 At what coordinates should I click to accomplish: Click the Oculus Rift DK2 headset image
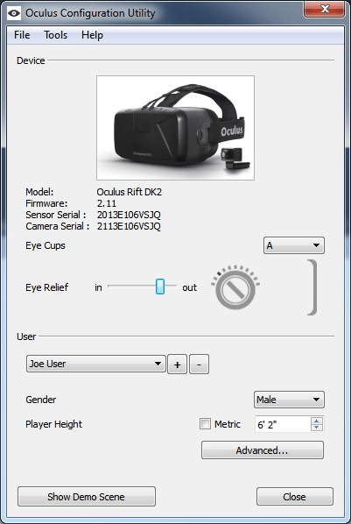point(175,128)
